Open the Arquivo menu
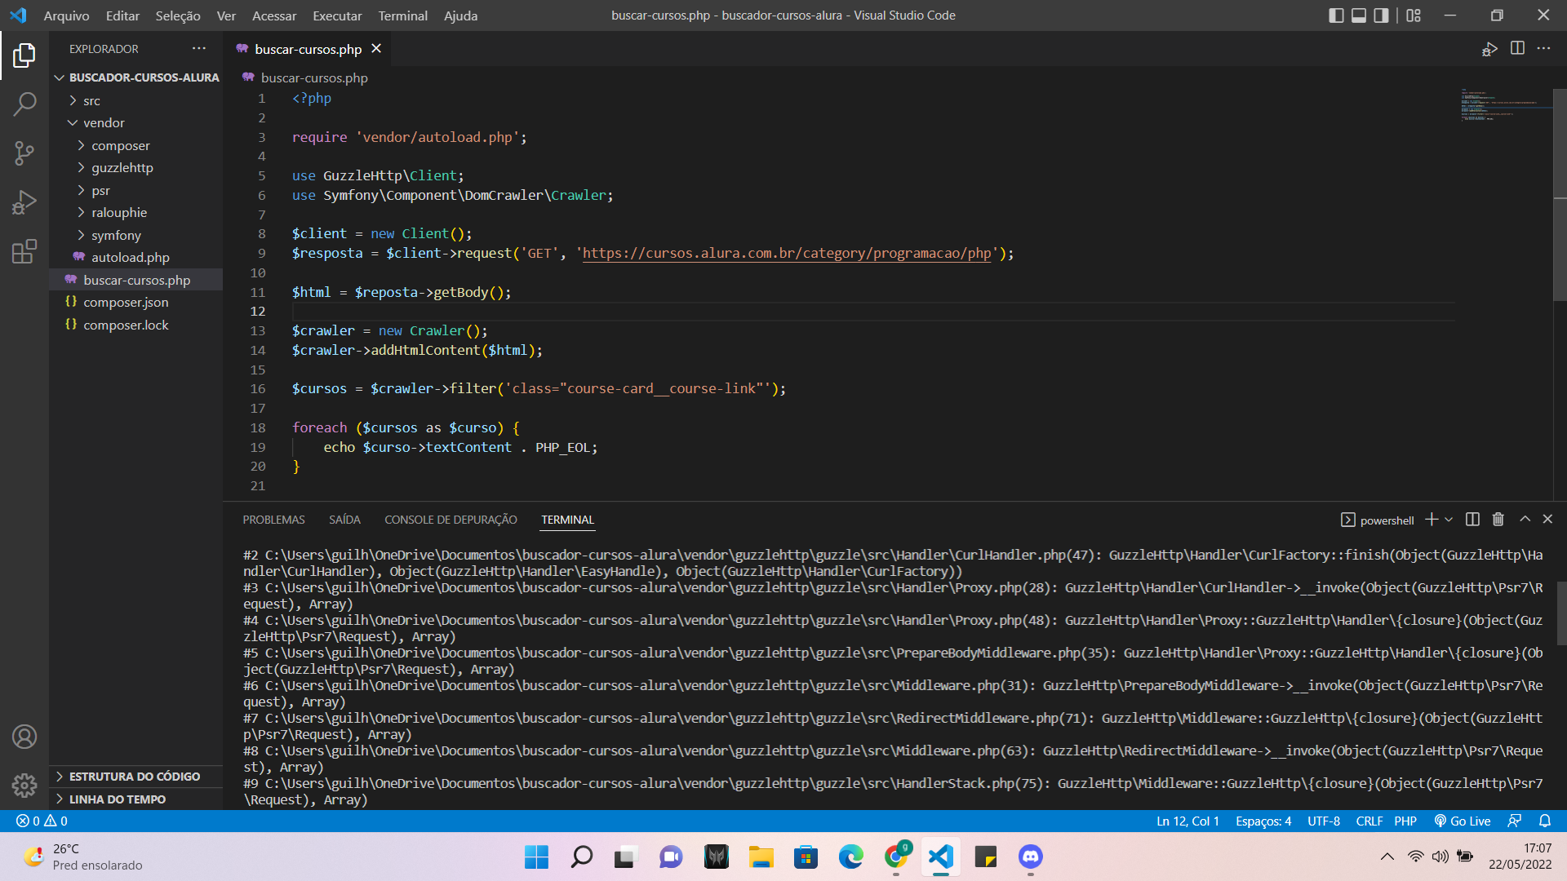This screenshot has height=881, width=1567. click(66, 15)
